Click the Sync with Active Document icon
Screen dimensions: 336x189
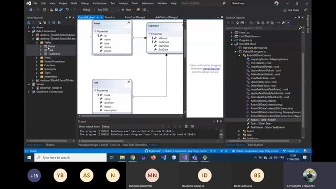[x=258, y=23]
